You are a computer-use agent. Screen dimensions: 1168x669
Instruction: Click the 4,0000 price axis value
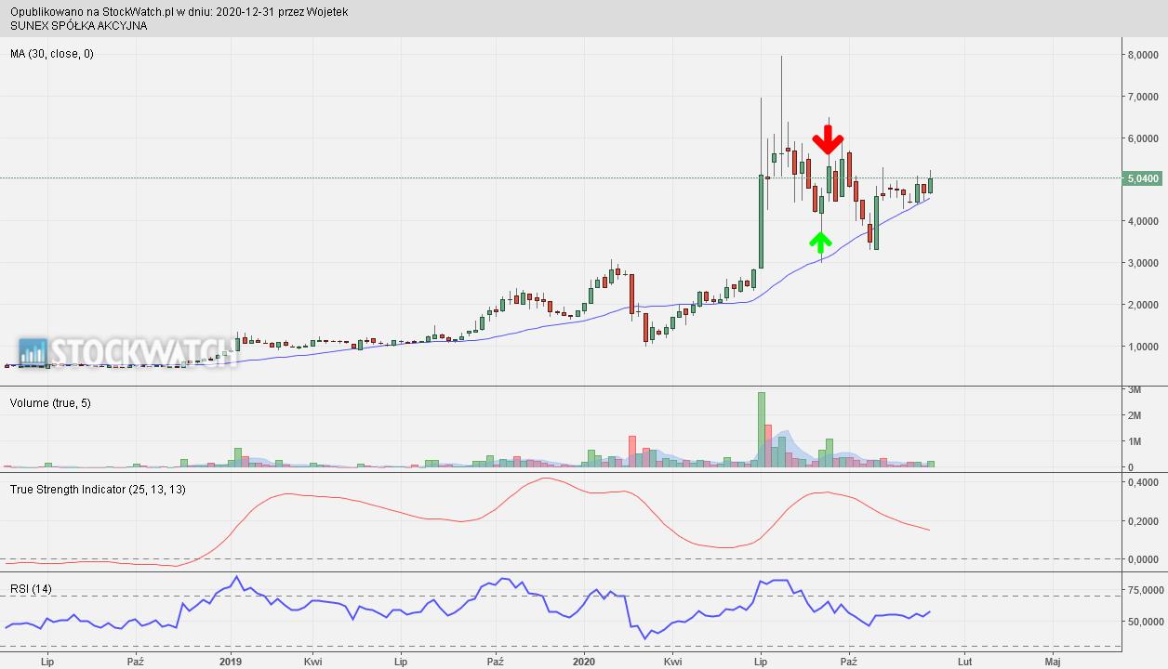tap(1143, 221)
